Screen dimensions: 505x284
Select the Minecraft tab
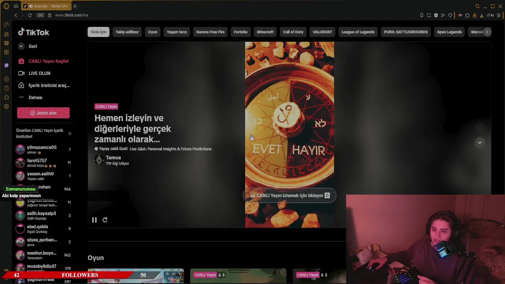point(265,32)
